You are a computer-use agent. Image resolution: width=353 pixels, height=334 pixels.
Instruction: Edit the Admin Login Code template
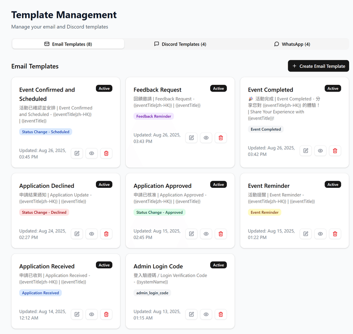191,314
